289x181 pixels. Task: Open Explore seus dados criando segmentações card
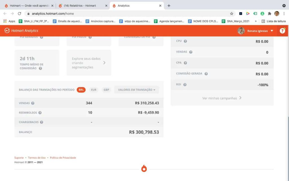click(x=89, y=63)
